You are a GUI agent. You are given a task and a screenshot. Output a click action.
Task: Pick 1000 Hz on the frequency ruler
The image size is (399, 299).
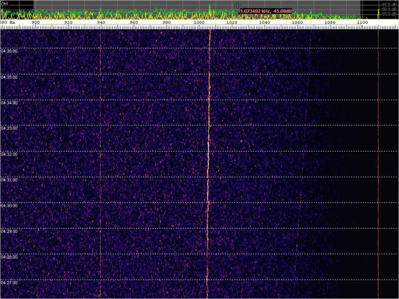coord(199,22)
